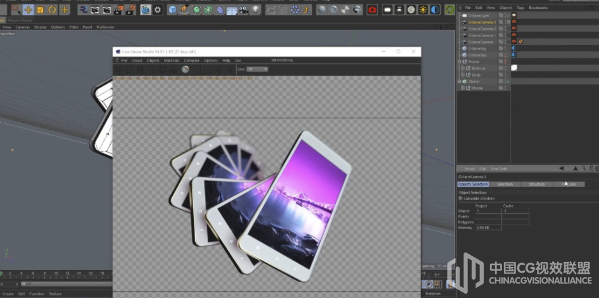Select the Textures tab in attributes
599x298 pixels.
(569, 184)
